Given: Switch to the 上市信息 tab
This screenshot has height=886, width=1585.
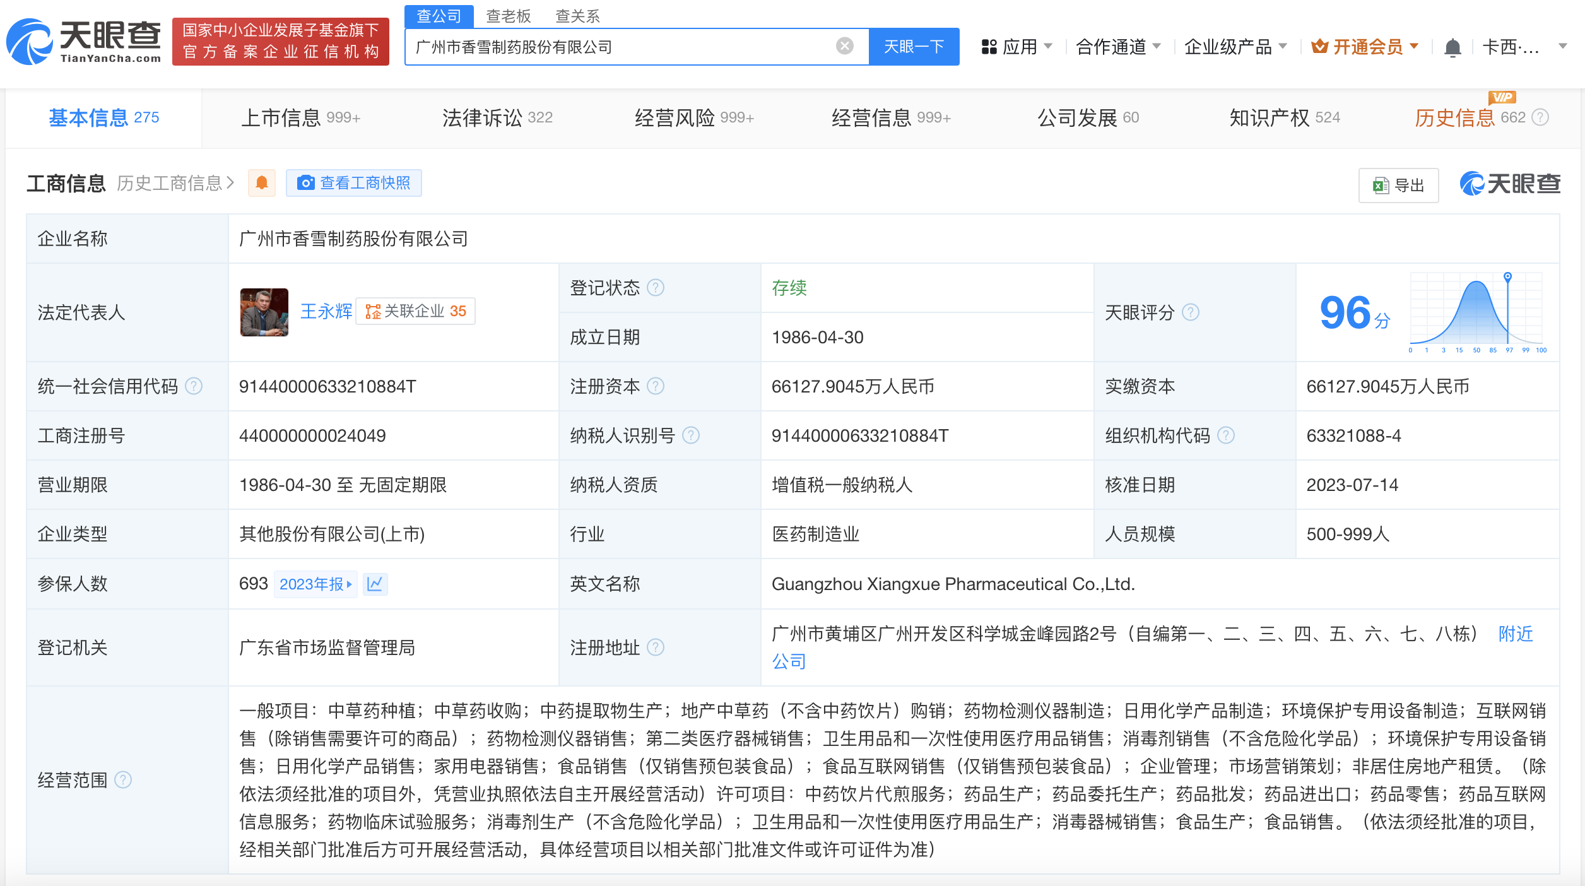Looking at the screenshot, I should (x=301, y=117).
